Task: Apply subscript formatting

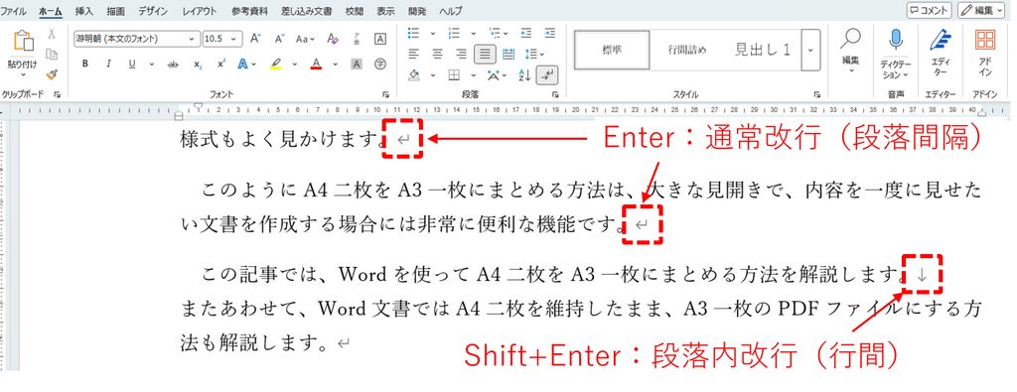Action: click(198, 65)
